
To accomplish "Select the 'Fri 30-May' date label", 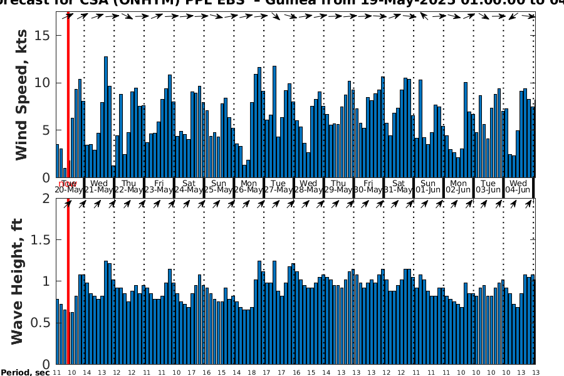I will [x=368, y=187].
